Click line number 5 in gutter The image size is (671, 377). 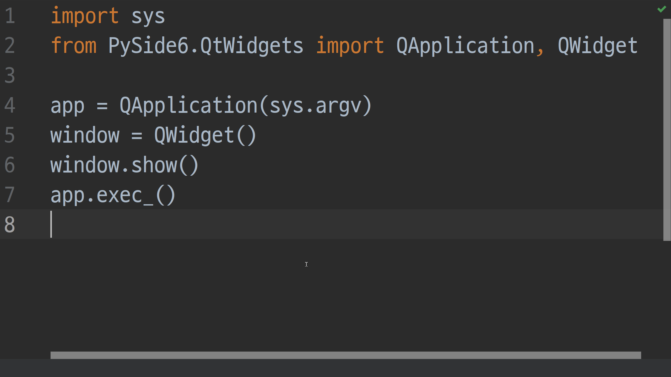click(x=10, y=135)
